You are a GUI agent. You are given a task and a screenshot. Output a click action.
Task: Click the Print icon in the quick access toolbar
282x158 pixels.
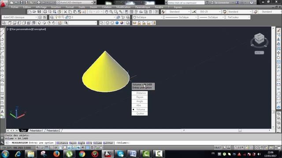coord(38,3)
